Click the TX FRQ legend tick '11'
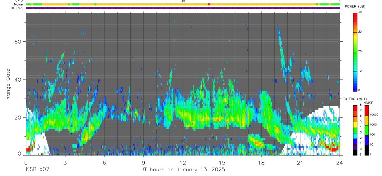Image resolution: width=382 pixels, height=176 pixels. [360, 144]
